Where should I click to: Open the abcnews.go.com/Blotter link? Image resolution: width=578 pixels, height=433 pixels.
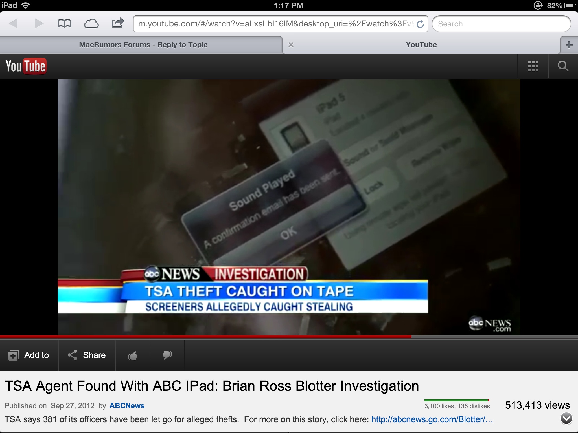432,419
